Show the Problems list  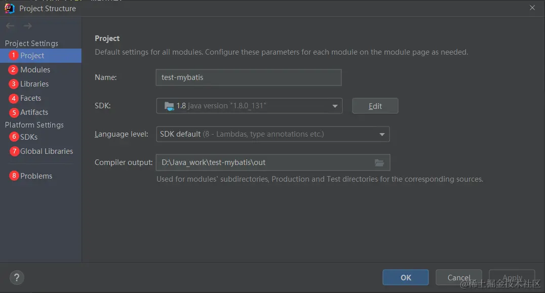(36, 176)
